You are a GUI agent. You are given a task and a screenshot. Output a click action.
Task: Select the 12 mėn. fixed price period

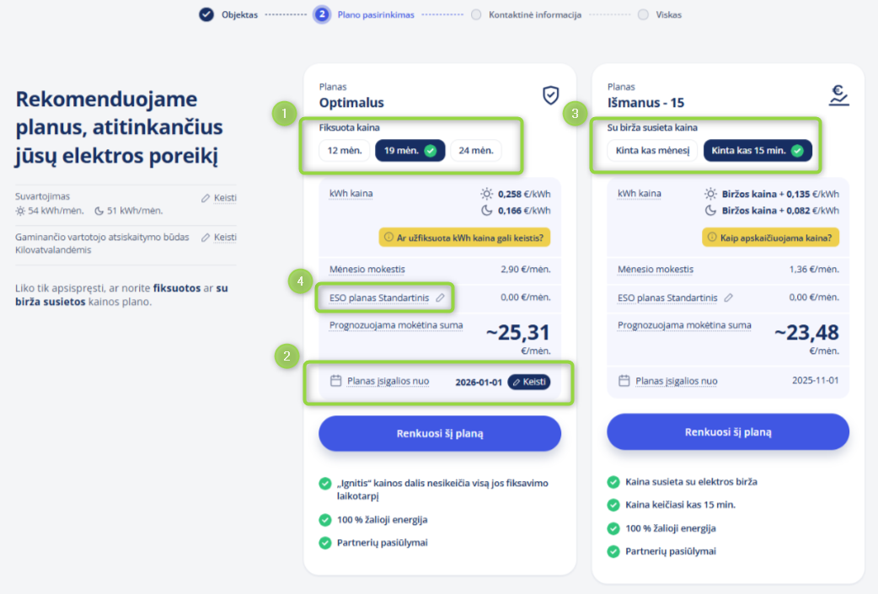pos(344,151)
